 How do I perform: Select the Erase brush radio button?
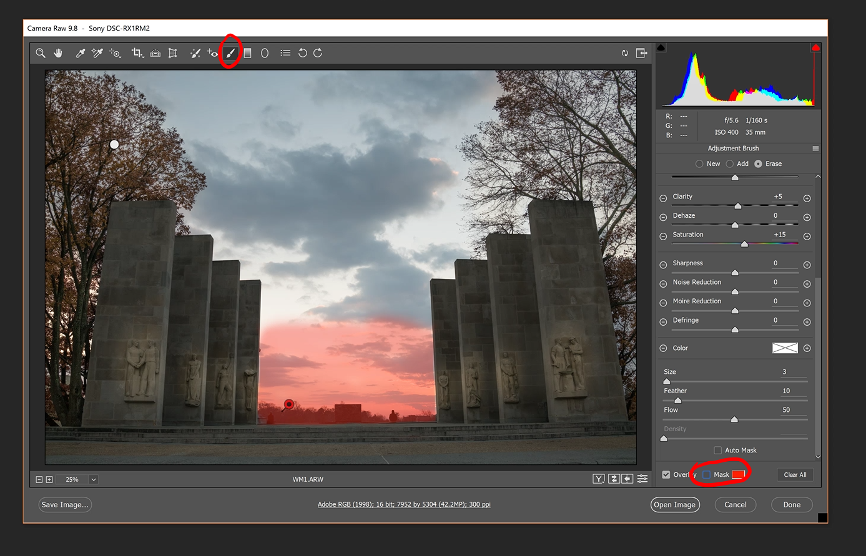point(758,163)
